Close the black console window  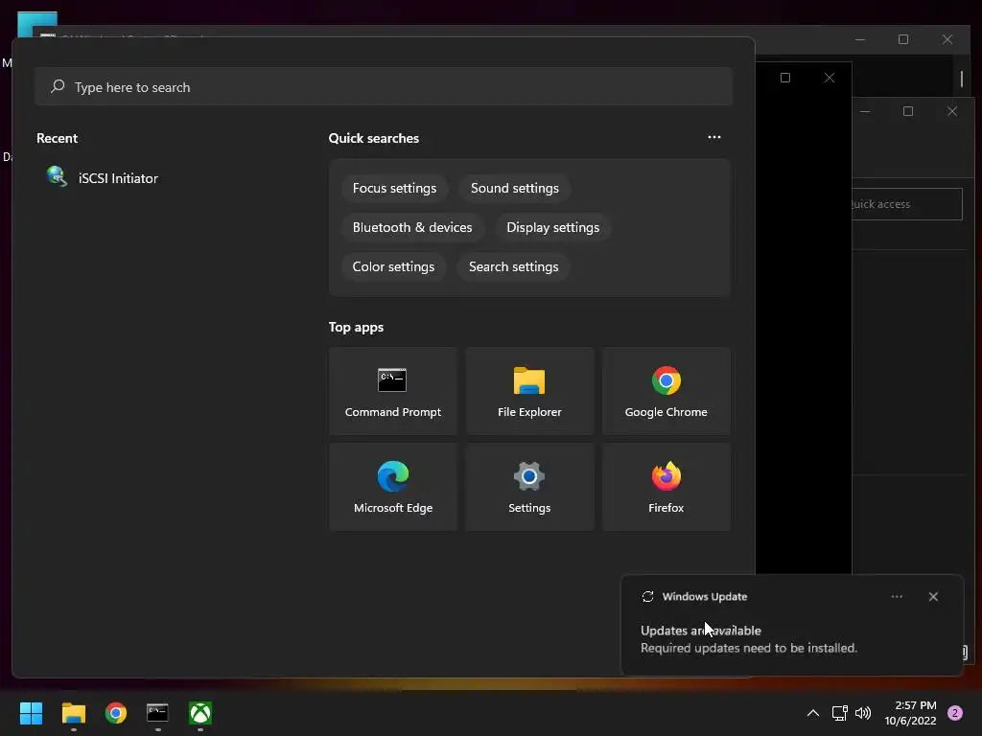(x=830, y=78)
